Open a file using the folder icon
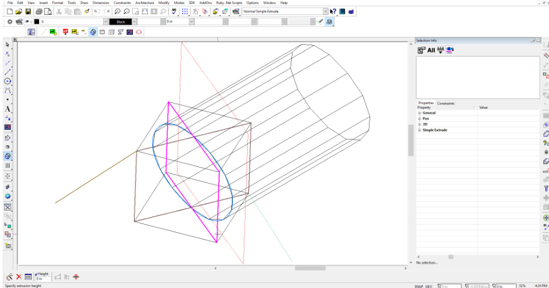 click(x=19, y=12)
